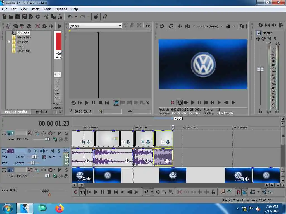The height and width of the screenshot is (214, 286).
Task: Open Preview window video properties gear
Action: [162, 26]
